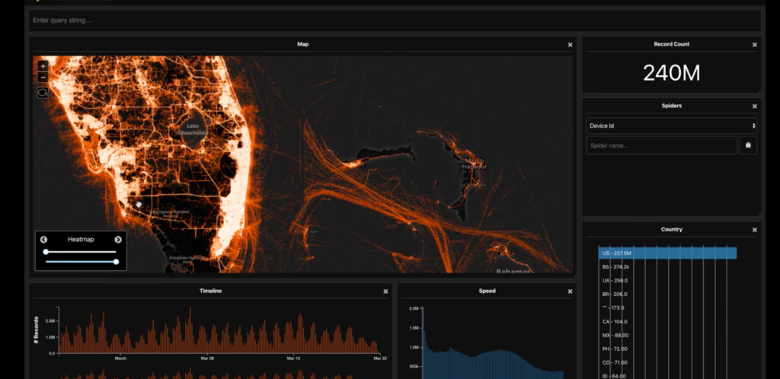Focus the Spider name input field
This screenshot has width=780, height=379.
[x=662, y=145]
